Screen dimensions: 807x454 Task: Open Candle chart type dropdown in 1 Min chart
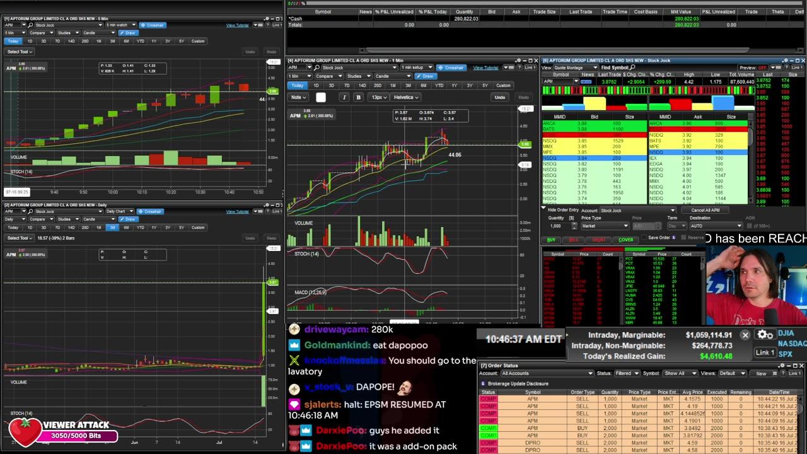tap(393, 76)
